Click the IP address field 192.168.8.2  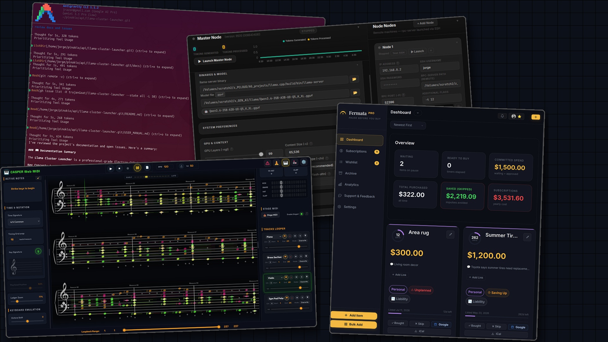coord(399,70)
